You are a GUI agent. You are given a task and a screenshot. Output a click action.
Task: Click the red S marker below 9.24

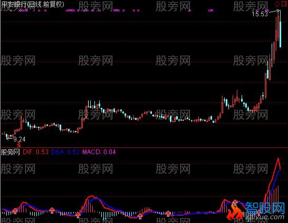(x=18, y=145)
